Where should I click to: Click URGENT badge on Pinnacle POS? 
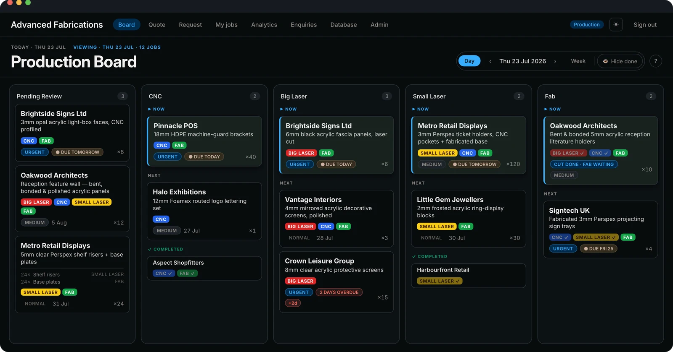point(168,157)
